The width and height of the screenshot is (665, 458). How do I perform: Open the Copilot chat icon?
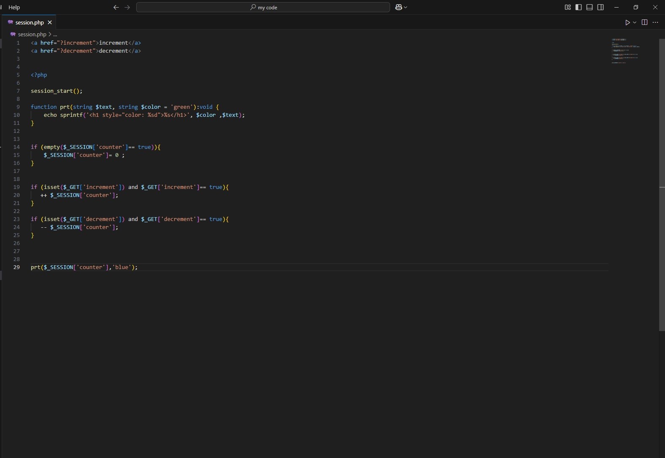coord(398,7)
